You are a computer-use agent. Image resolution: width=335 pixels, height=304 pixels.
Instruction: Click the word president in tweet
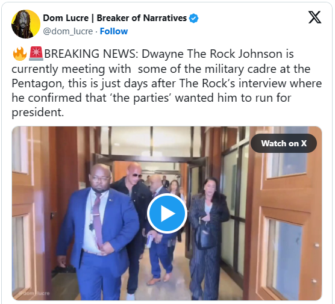click(x=37, y=113)
